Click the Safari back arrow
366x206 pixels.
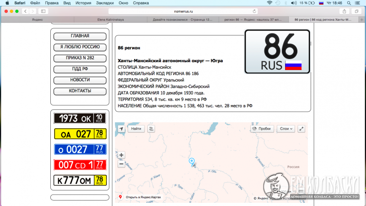[26, 11]
